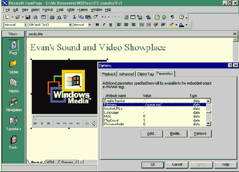Viewport: 239px width, 172px height.
Task: Switch to the Playback tab
Action: [109, 74]
